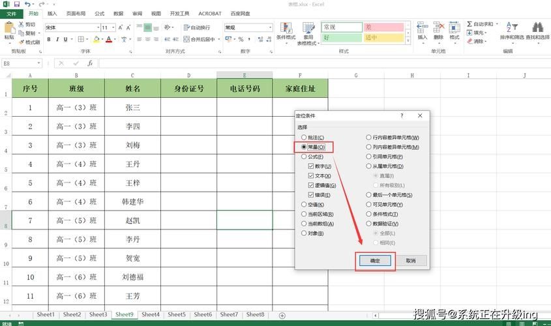The image size is (551, 326).
Task: Open the number format dropdown (常规)
Action: click(x=270, y=27)
